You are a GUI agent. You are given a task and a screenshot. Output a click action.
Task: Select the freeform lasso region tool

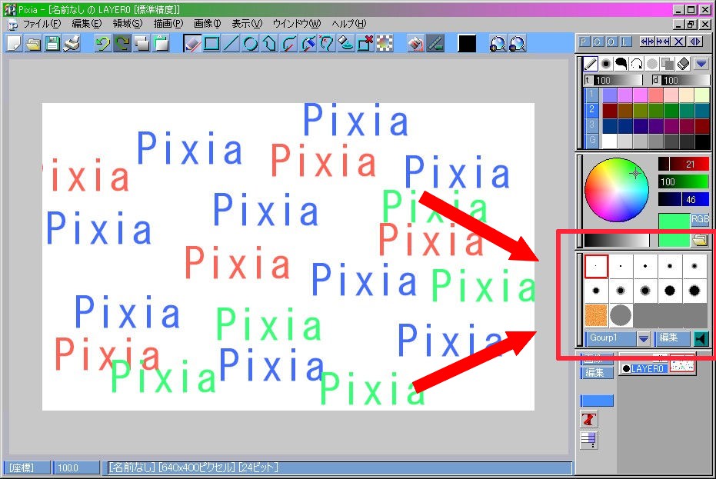pos(327,44)
